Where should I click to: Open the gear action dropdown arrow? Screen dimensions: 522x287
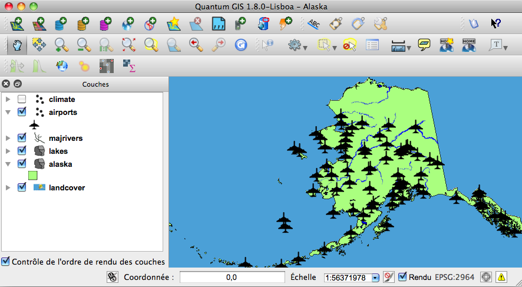coord(305,48)
